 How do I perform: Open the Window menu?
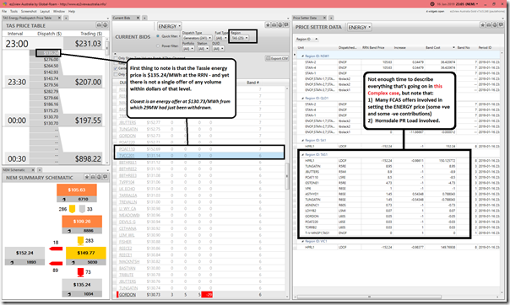59,11
